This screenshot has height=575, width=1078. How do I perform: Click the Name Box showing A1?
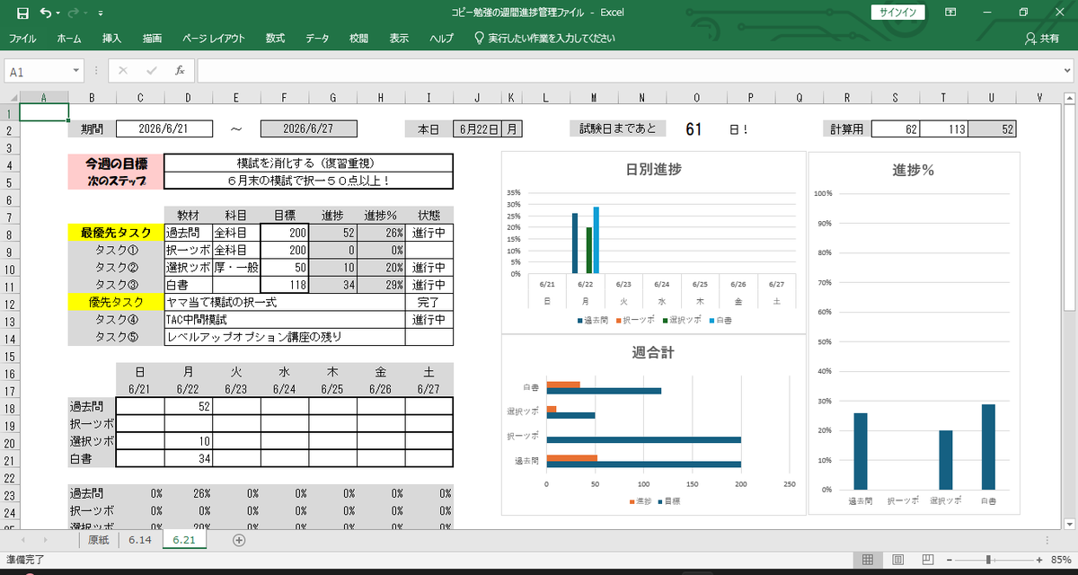point(38,71)
